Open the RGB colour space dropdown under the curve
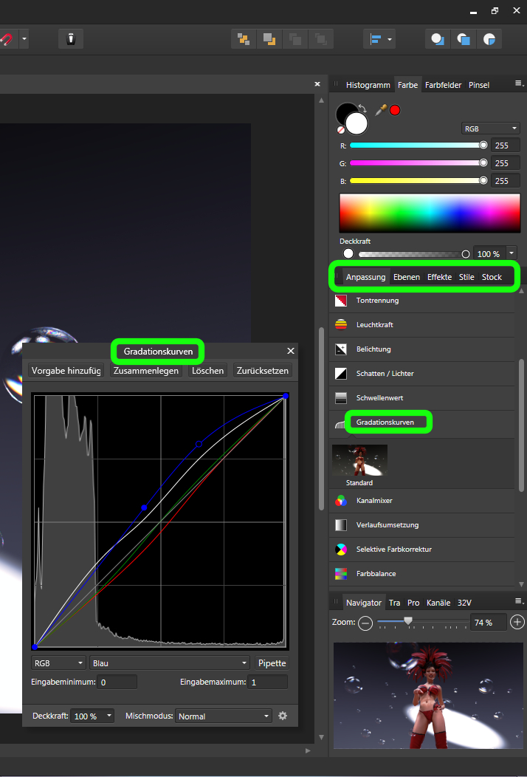Screen dimensions: 527x777 point(58,663)
